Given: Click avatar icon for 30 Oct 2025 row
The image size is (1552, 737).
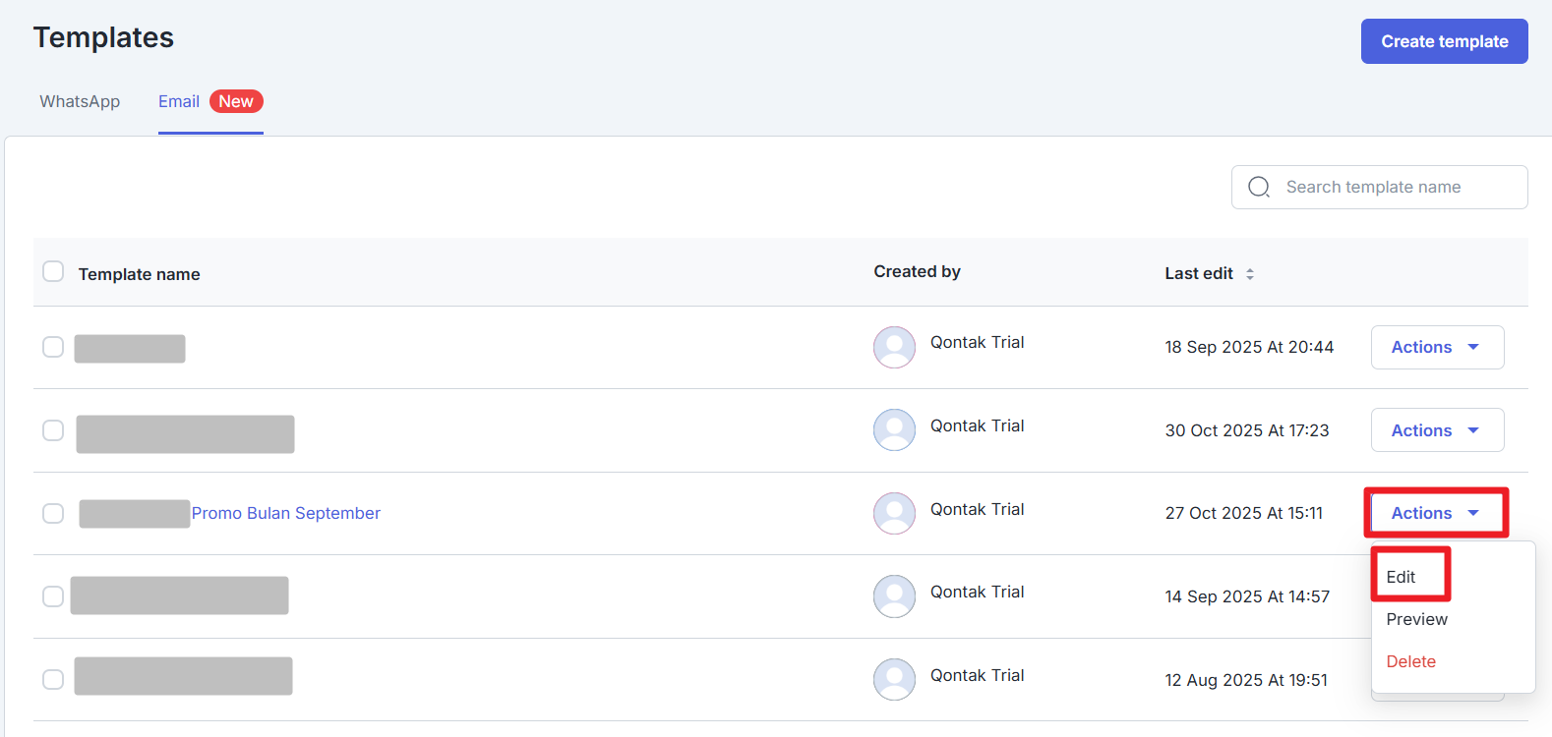Looking at the screenshot, I should [x=894, y=430].
